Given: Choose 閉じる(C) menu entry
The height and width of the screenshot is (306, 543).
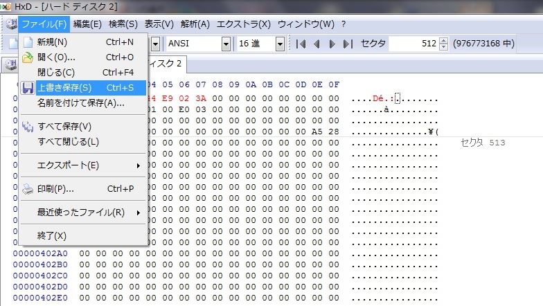Looking at the screenshot, I should click(x=83, y=72).
